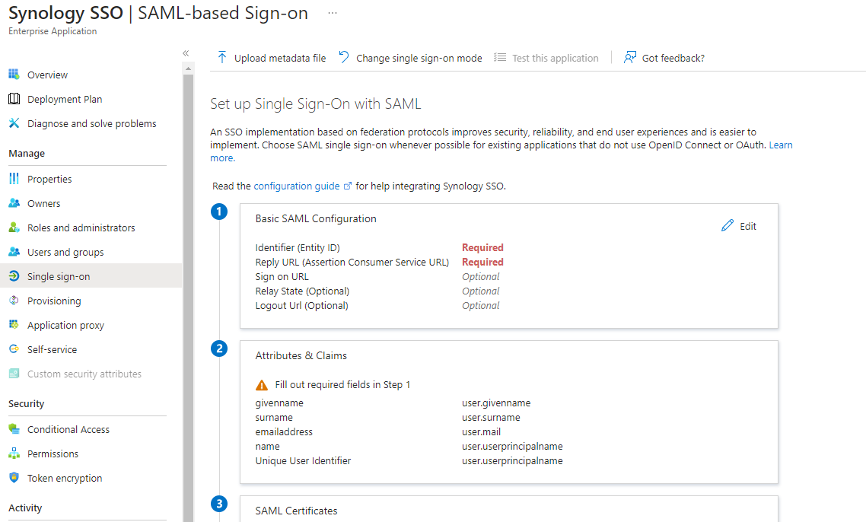
Task: Click Got feedback? button
Action: pos(664,57)
